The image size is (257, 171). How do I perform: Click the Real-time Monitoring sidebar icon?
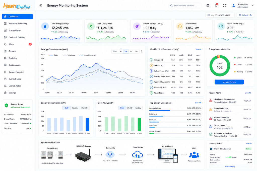click(x=5, y=23)
